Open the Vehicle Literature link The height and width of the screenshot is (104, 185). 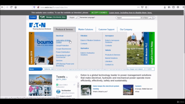(109, 62)
